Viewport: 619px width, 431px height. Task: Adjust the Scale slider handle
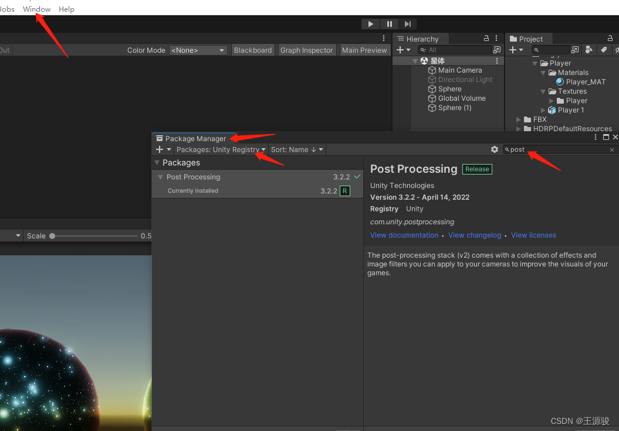pos(52,236)
